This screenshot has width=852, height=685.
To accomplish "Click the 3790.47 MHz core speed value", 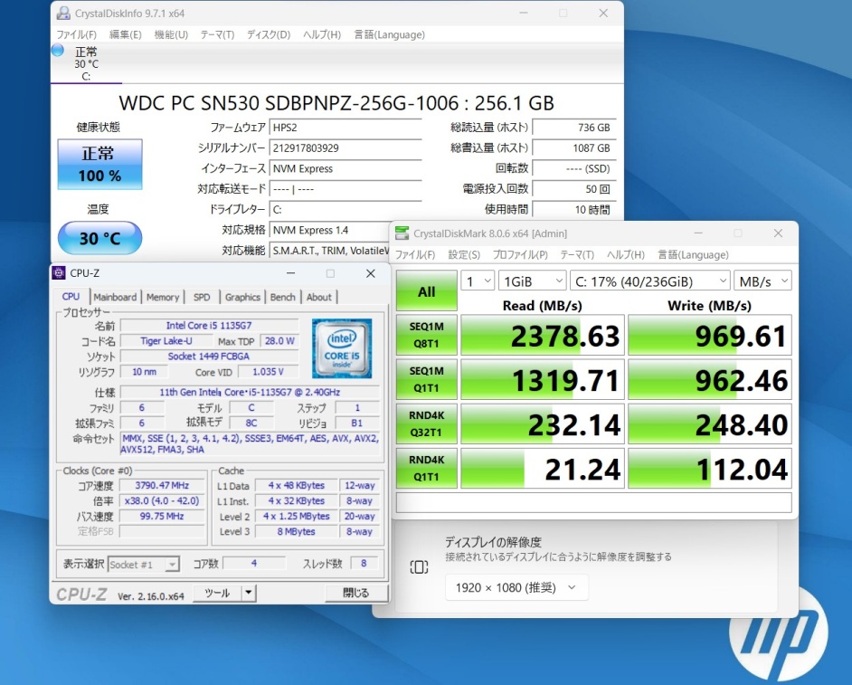I will point(162,485).
